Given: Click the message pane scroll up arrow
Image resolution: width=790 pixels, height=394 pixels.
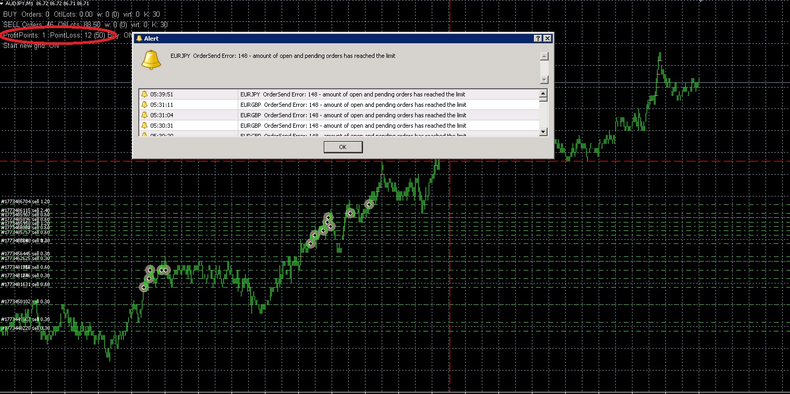Looking at the screenshot, I should point(544,56).
